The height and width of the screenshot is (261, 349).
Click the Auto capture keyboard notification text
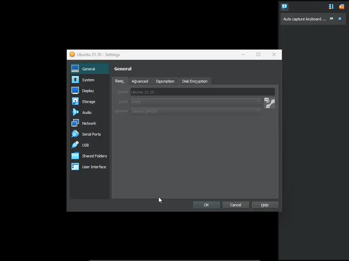click(x=304, y=19)
